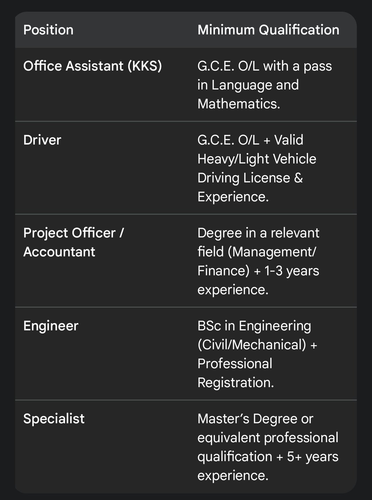Viewport: 372px width, 500px height.
Task: Click the 1-3 years experience text
Action: tap(291, 271)
